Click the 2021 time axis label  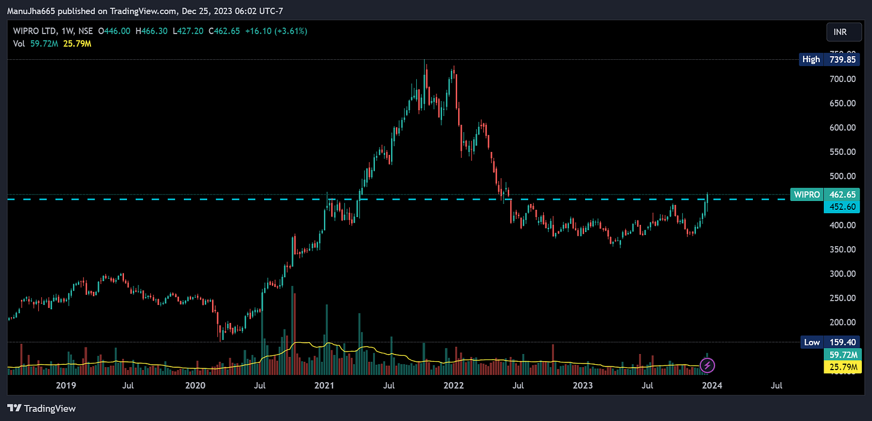click(324, 386)
